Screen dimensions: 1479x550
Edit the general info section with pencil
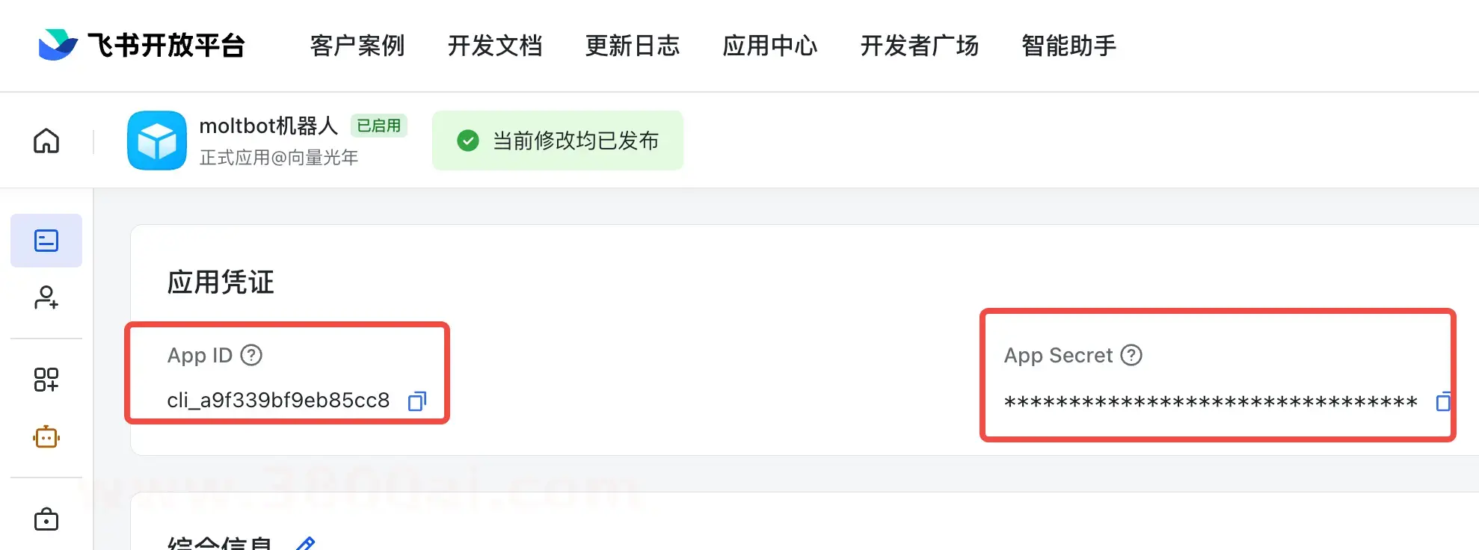[x=306, y=543]
